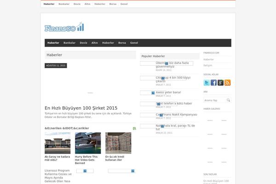276x184 pixels.
Task: Open Altın in the top bar
Action: coord(87,4)
